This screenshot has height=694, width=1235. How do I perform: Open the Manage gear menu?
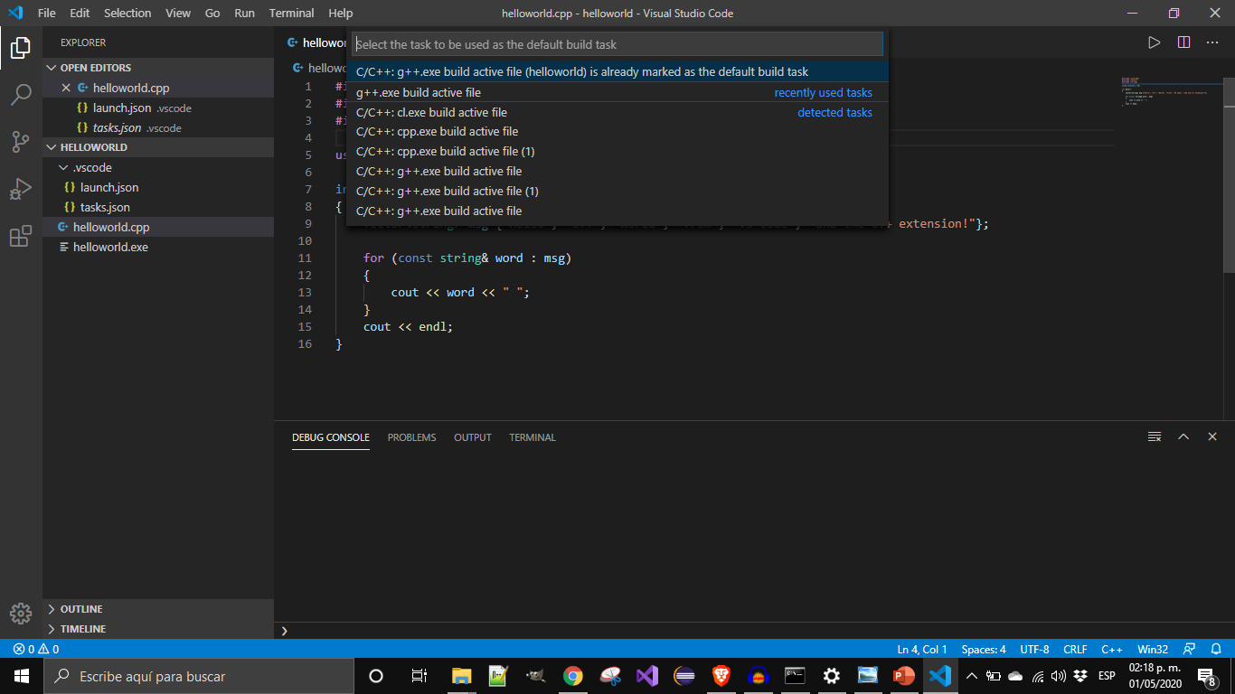point(20,614)
